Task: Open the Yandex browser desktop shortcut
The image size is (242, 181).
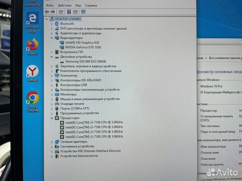Action: [x=32, y=73]
